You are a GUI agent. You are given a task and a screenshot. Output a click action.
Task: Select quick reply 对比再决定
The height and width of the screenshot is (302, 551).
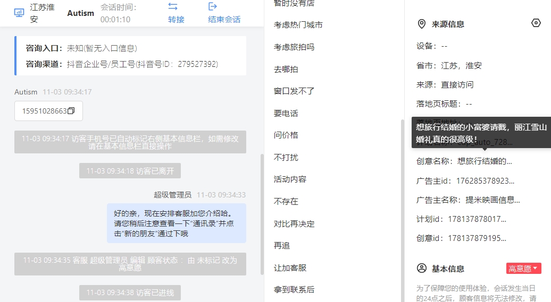click(294, 224)
